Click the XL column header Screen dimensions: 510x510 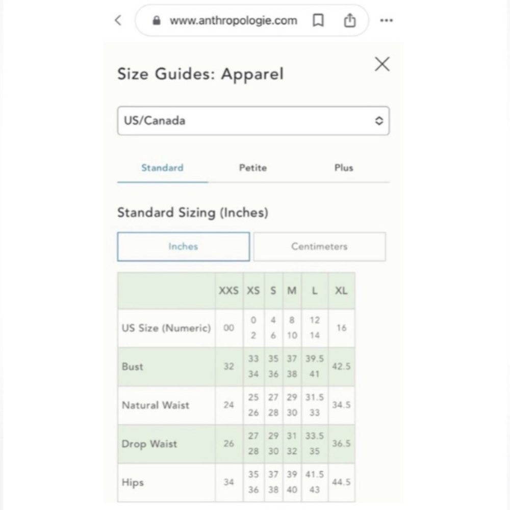(342, 291)
